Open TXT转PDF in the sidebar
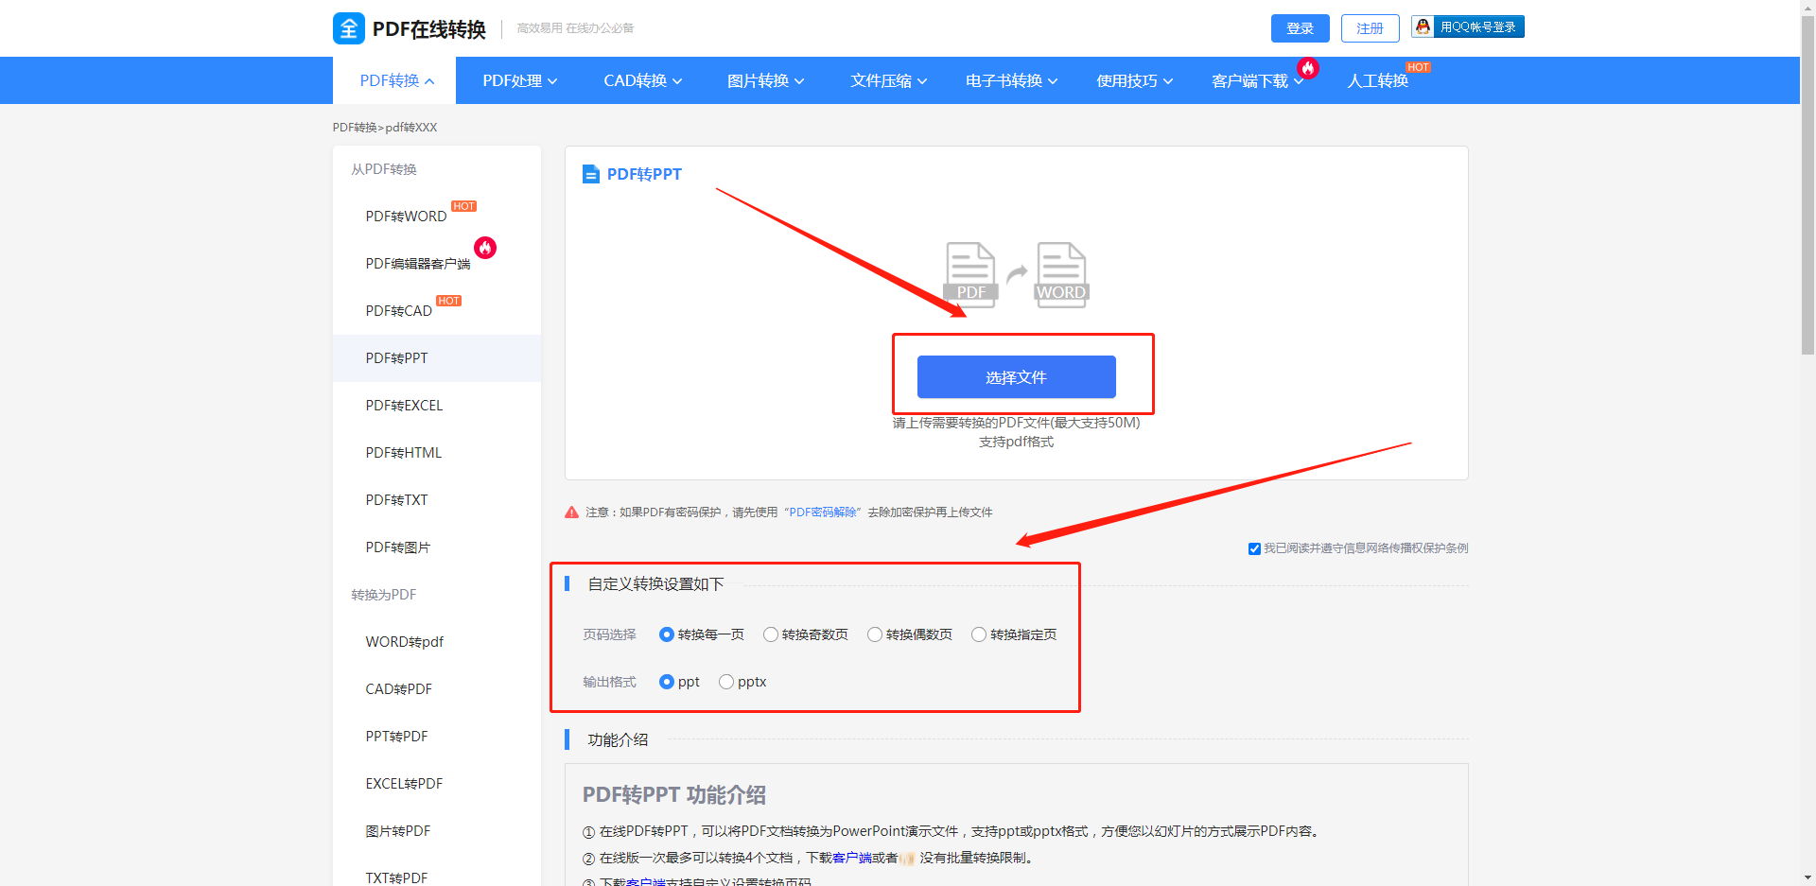The width and height of the screenshot is (1816, 886). 396,877
